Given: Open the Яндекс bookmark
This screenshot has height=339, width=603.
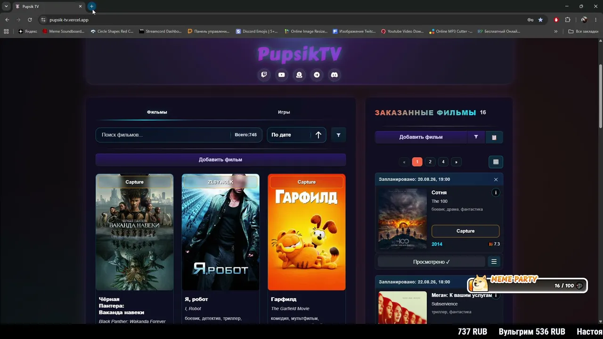Looking at the screenshot, I should tap(28, 32).
